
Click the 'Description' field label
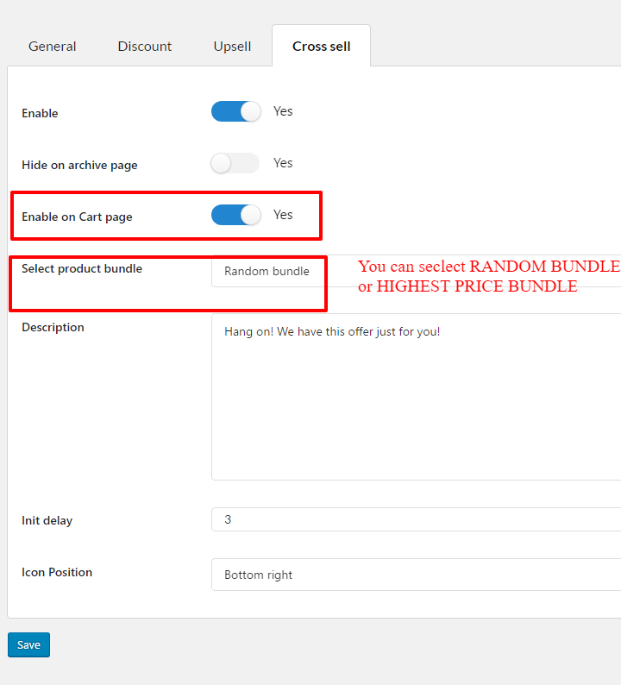[x=53, y=327]
